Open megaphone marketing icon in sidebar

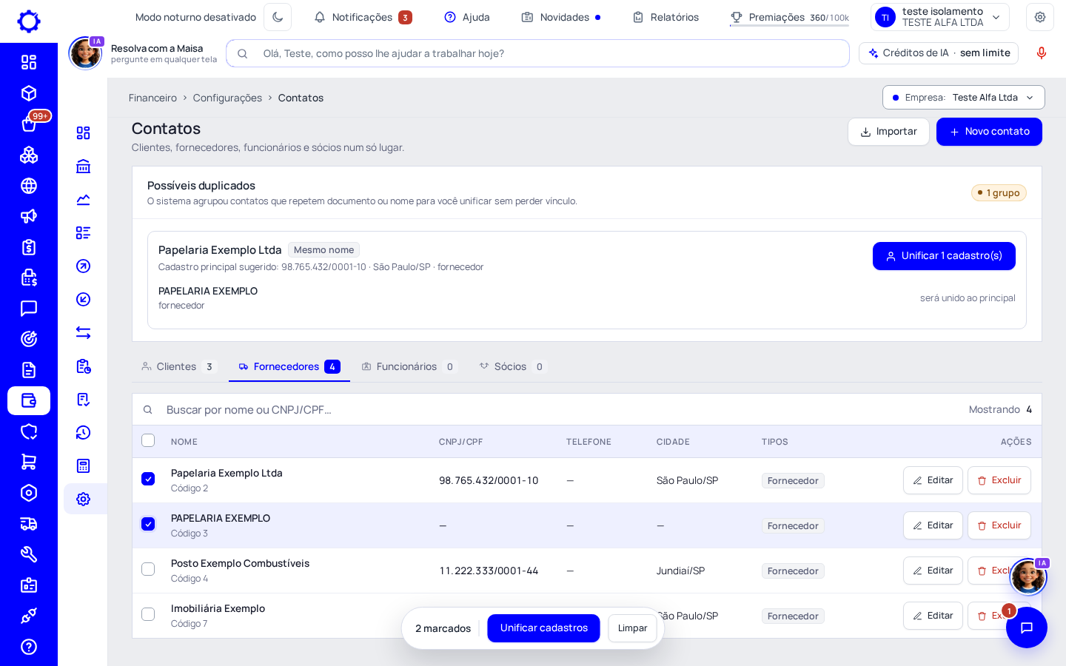[x=29, y=216]
